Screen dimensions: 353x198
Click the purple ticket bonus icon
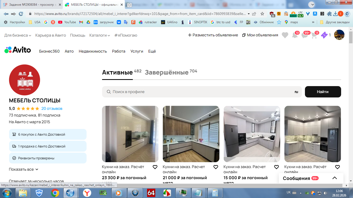pyautogui.click(x=324, y=35)
